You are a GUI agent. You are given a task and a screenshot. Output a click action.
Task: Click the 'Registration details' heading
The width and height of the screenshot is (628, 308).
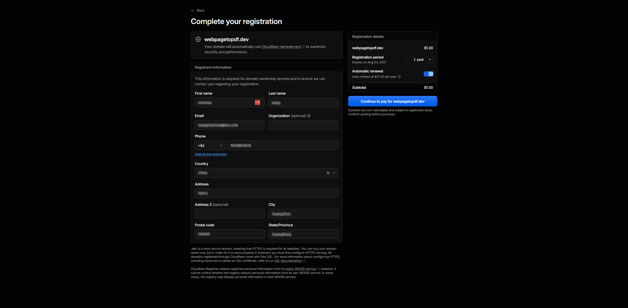(x=368, y=37)
